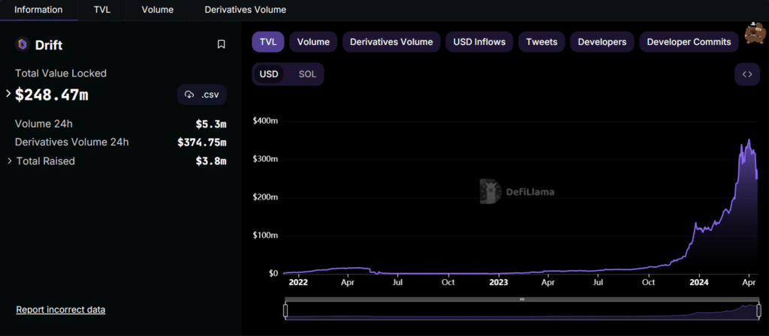Click the Drift protocol logo icon
769x336 pixels.
pyautogui.click(x=23, y=44)
